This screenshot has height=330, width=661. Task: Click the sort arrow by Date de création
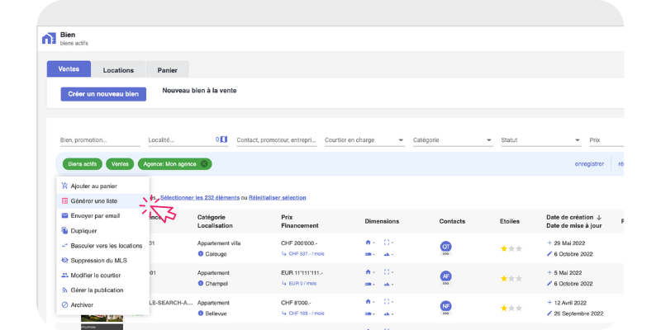622,217
